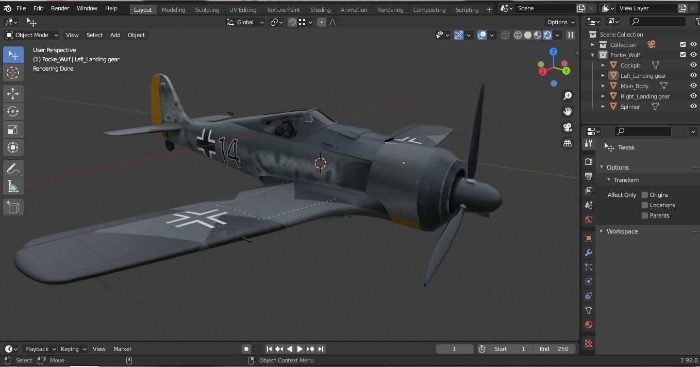The height and width of the screenshot is (367, 700).
Task: Switch to the UV Editing workspace tab
Action: click(x=243, y=9)
